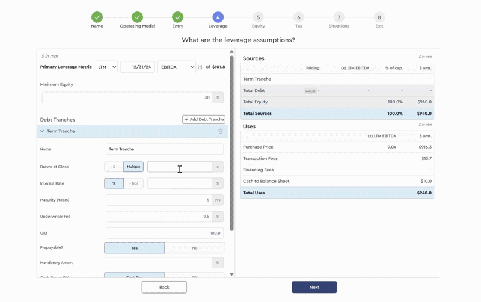Click the Minimum Equity input field

tap(126, 97)
